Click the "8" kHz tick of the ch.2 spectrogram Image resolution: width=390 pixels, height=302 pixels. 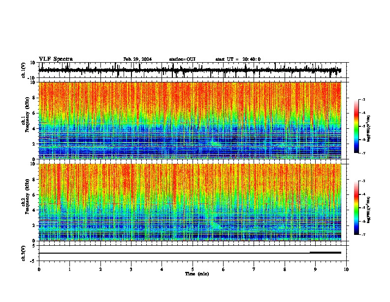34,180
